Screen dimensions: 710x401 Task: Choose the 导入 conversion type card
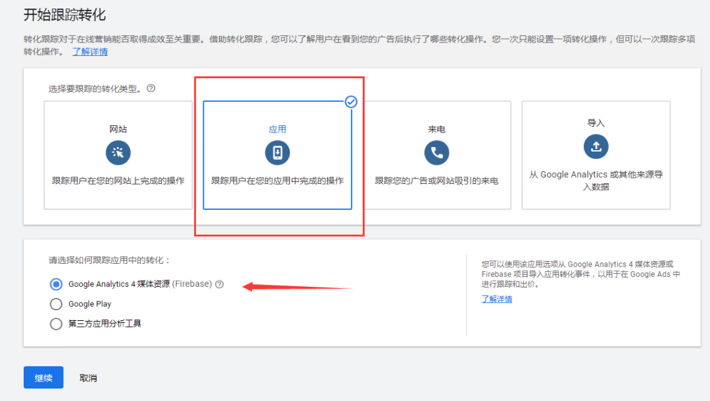click(596, 155)
